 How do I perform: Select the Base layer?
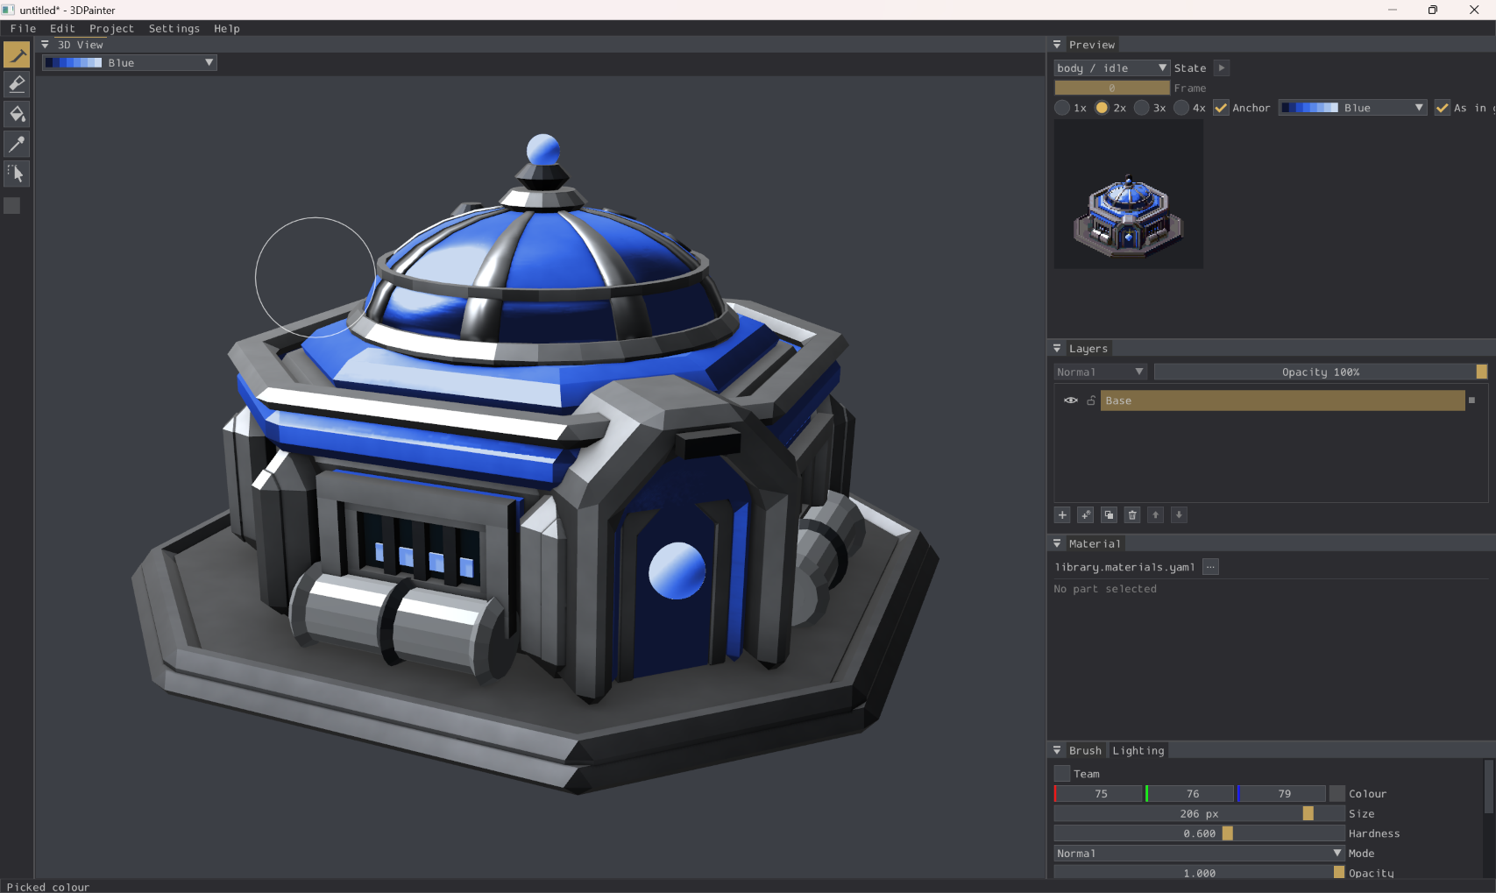(x=1283, y=400)
